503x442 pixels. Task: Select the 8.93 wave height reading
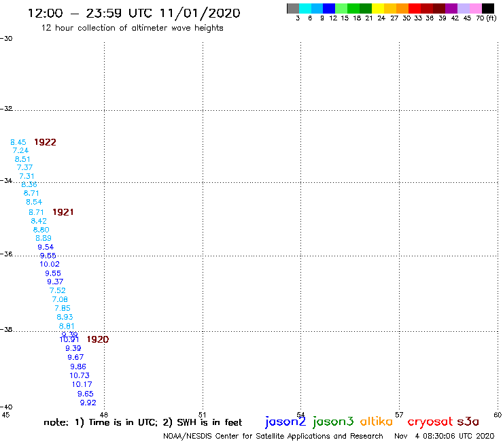[65, 317]
